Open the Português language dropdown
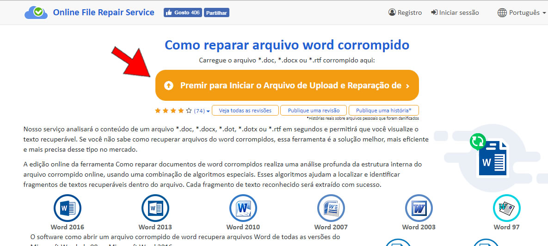Image resolution: width=548 pixels, height=246 pixels. click(x=522, y=13)
